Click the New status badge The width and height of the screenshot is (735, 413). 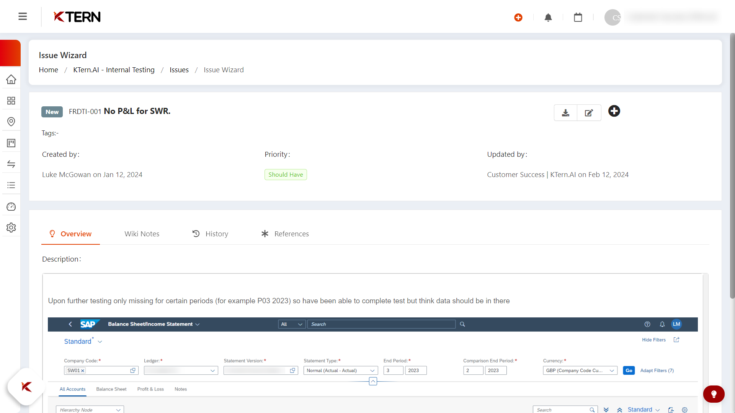coord(52,112)
